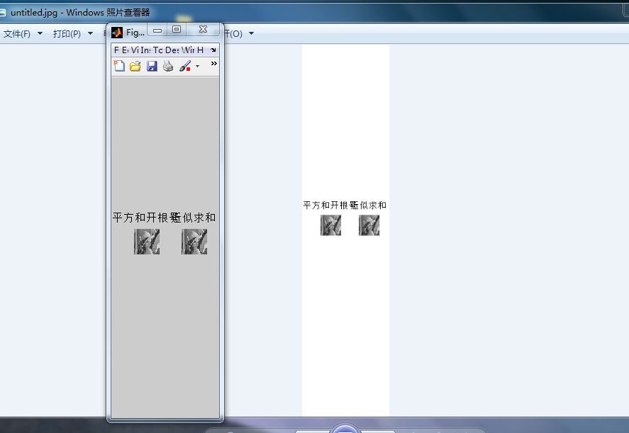Select the brush color tool icon

point(184,66)
